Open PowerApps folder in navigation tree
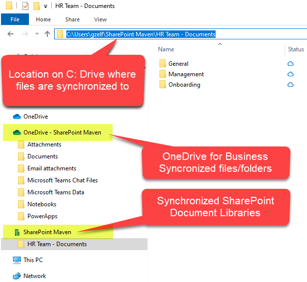 coord(42,216)
